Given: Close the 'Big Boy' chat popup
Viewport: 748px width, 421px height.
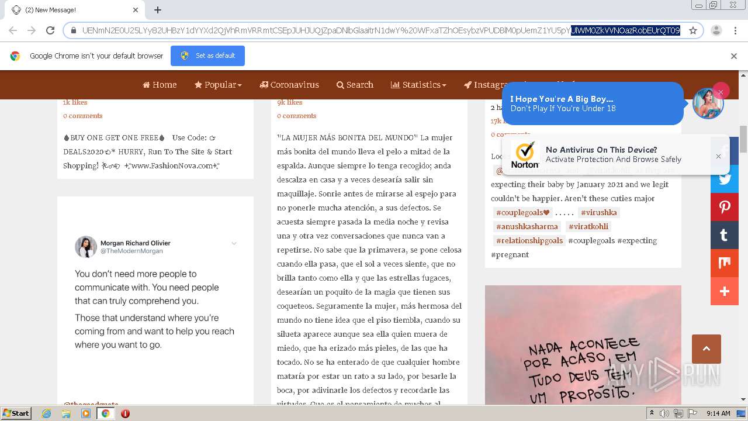Looking at the screenshot, I should coord(721,92).
